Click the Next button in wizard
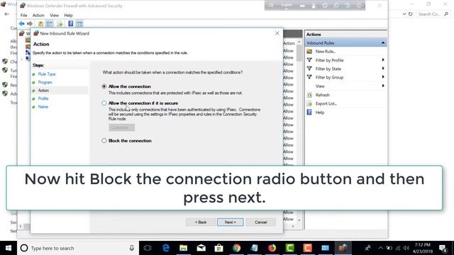 [x=230, y=222]
